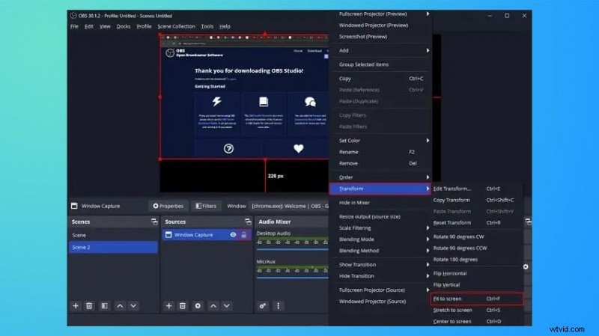Toggle visibility of the Window Capture source
Viewport: 599px width, 336px height.
(233, 235)
